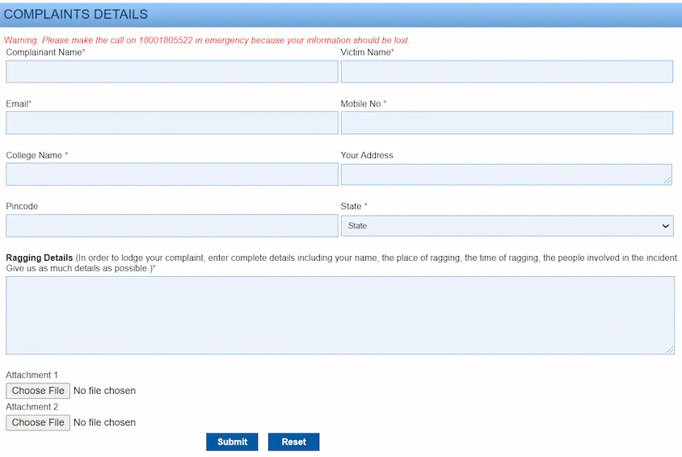The image size is (682, 457).
Task: Click the bold Ragging Details label
Action: (39, 258)
